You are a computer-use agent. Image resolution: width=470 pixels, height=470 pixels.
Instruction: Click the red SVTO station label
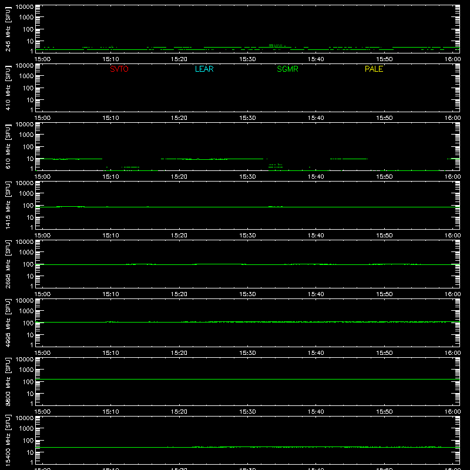point(119,69)
